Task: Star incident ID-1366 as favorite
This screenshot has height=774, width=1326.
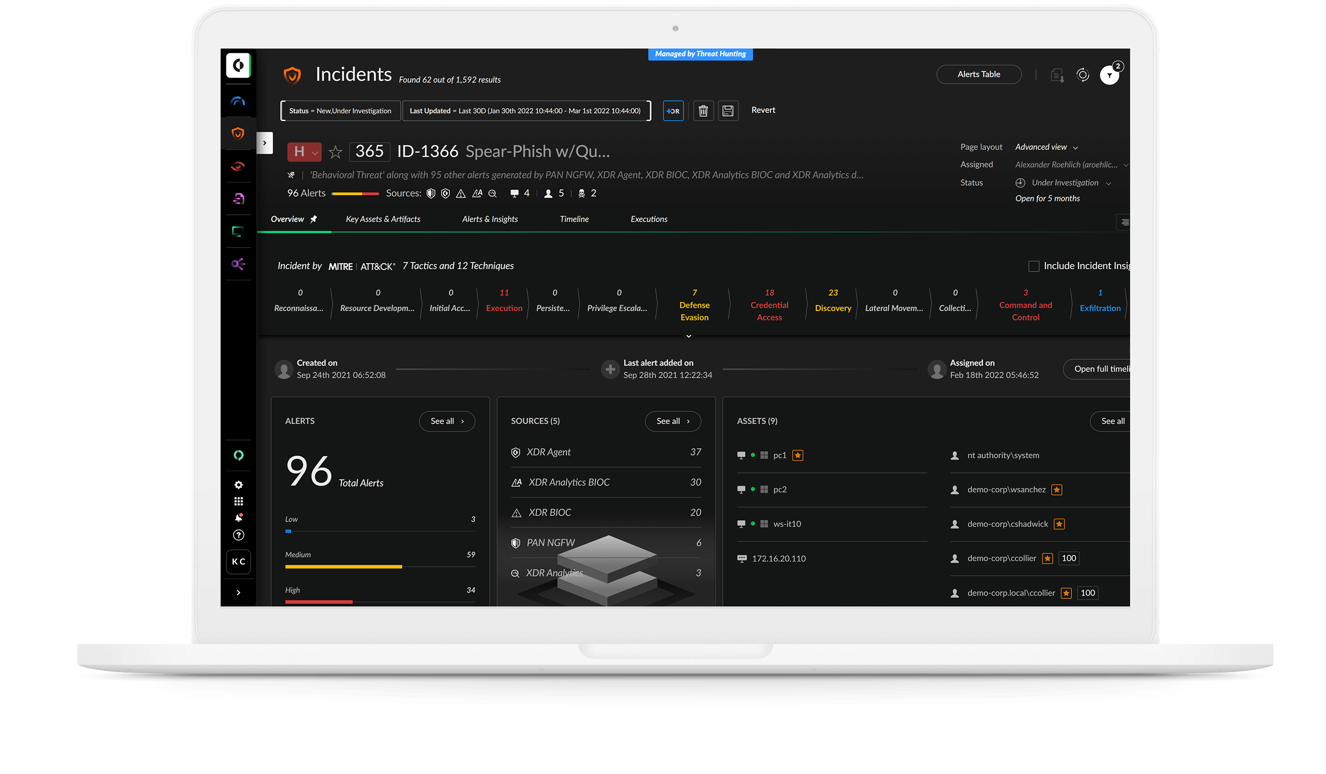Action: 335,152
